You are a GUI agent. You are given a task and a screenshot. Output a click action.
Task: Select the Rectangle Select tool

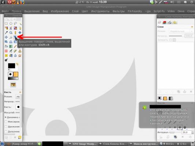pyautogui.click(x=6, y=23)
